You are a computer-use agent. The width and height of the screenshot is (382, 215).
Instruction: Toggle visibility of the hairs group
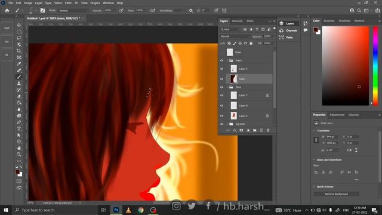coord(221,60)
